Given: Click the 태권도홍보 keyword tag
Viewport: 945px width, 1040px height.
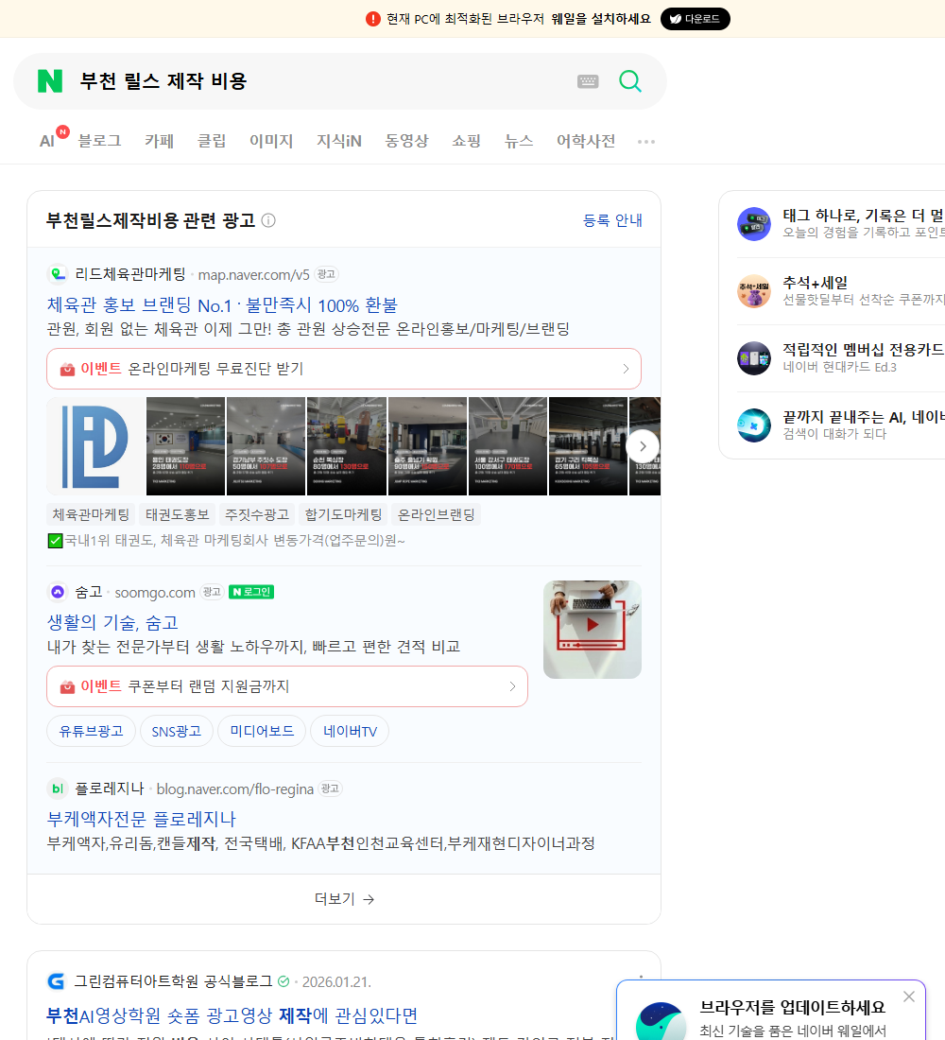Looking at the screenshot, I should (177, 514).
